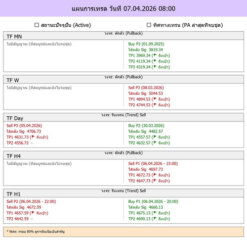Click green flag beside TP3 4319.34
Screen dimensions: 247x240
tap(155, 67)
